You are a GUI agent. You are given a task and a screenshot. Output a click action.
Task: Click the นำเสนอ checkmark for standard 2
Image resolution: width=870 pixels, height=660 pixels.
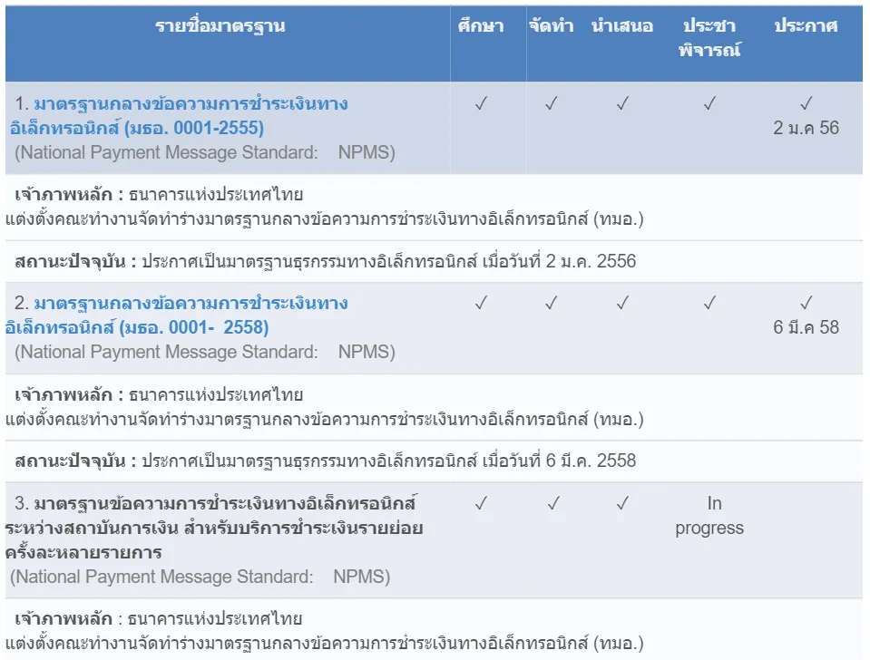622,303
